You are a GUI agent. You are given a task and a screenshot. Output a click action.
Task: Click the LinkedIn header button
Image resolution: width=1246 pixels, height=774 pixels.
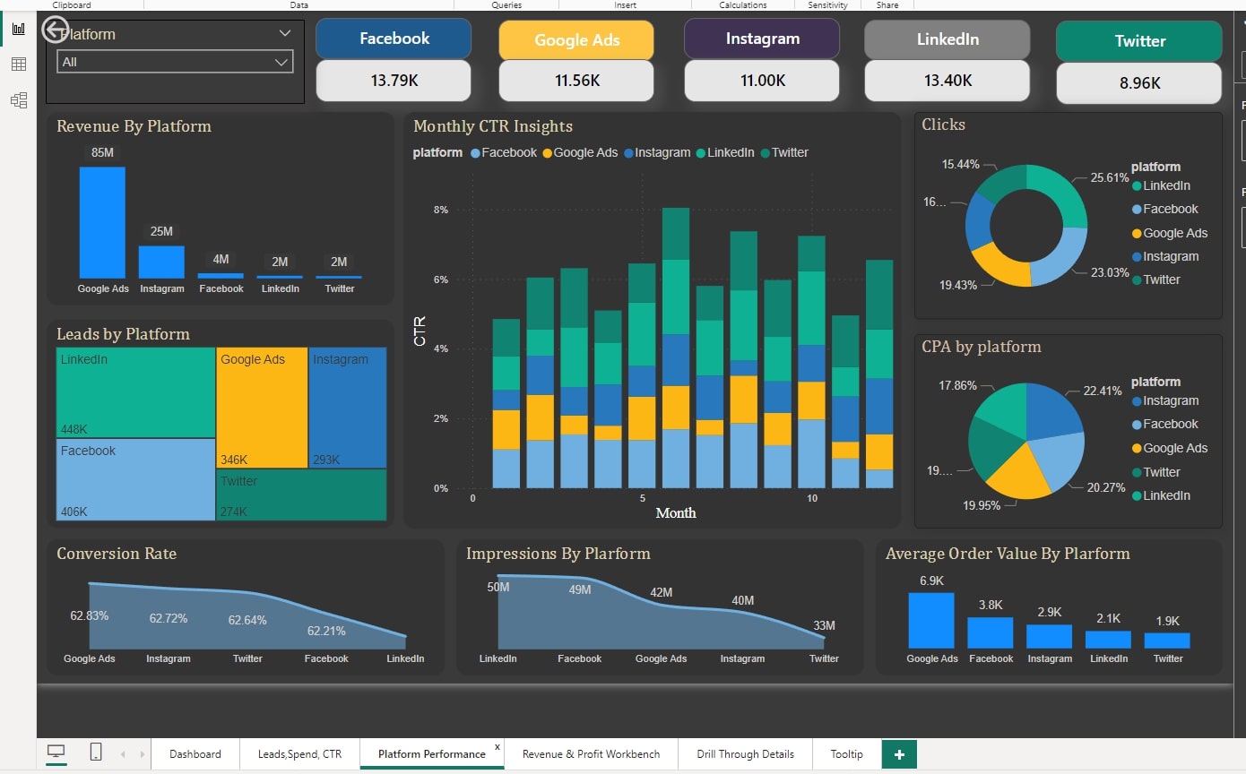(947, 39)
